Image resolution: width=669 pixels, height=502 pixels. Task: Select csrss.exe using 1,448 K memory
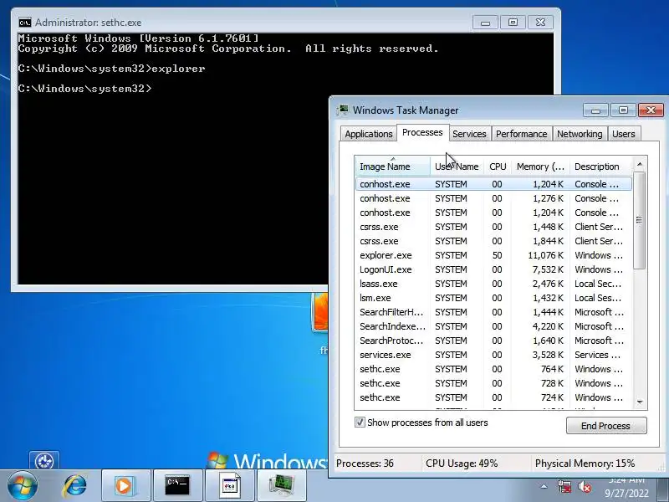[493, 227]
